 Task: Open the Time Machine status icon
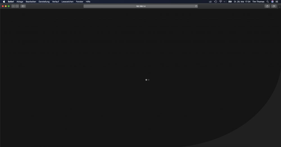coord(216,2)
